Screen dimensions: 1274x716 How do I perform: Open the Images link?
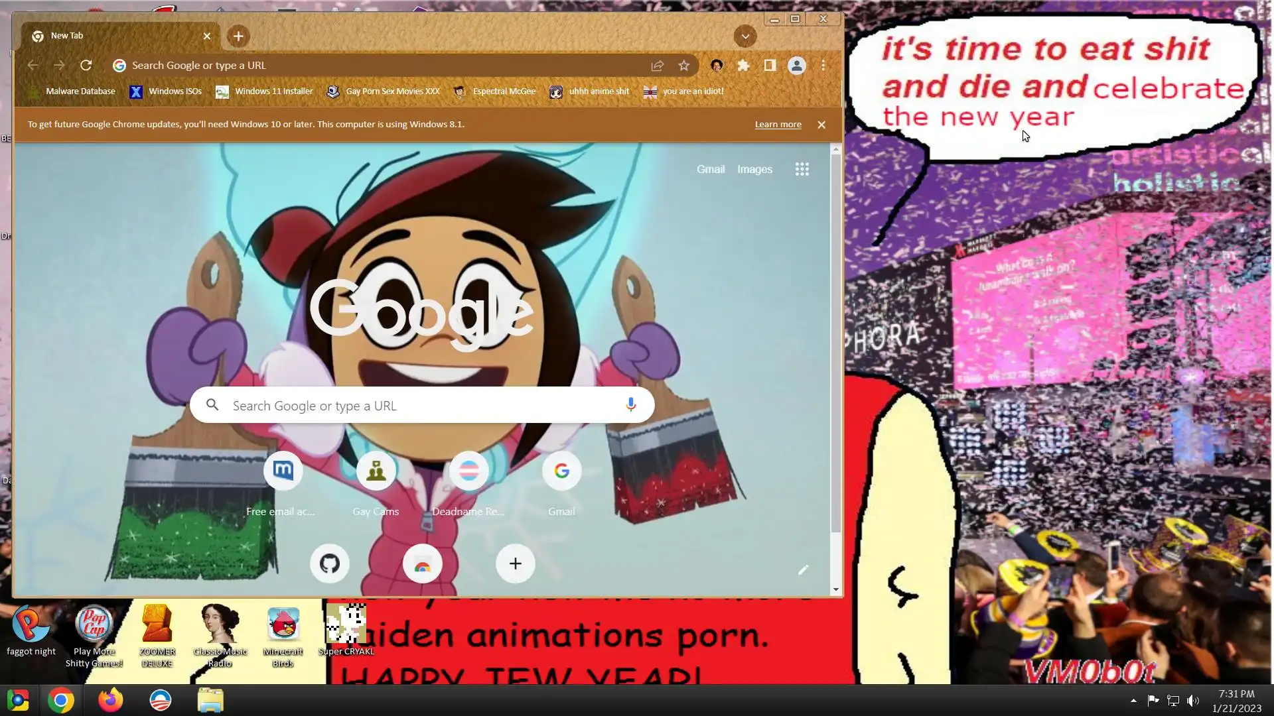(754, 169)
